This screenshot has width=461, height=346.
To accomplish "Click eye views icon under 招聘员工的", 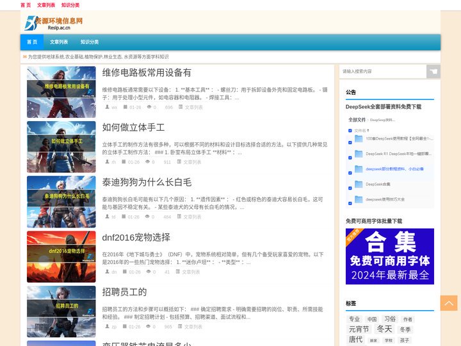I will pyautogui.click(x=149, y=326).
